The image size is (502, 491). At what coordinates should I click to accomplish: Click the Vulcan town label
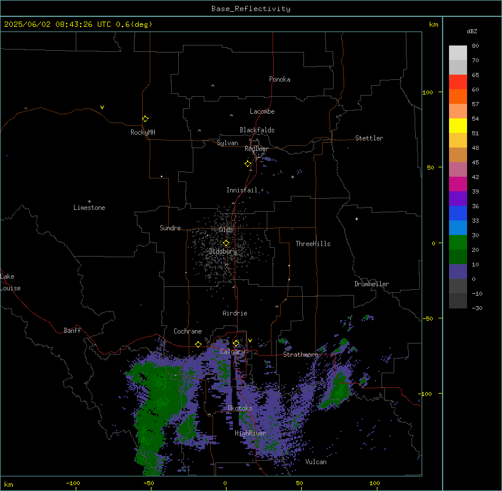(316, 462)
